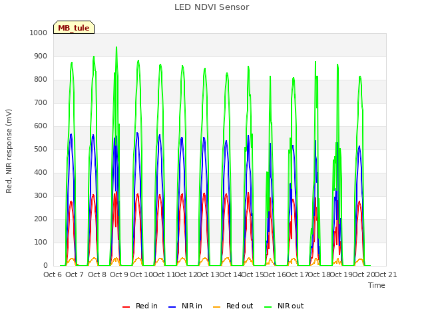Click the blue NIR in peak on Oct 10

point(138,133)
